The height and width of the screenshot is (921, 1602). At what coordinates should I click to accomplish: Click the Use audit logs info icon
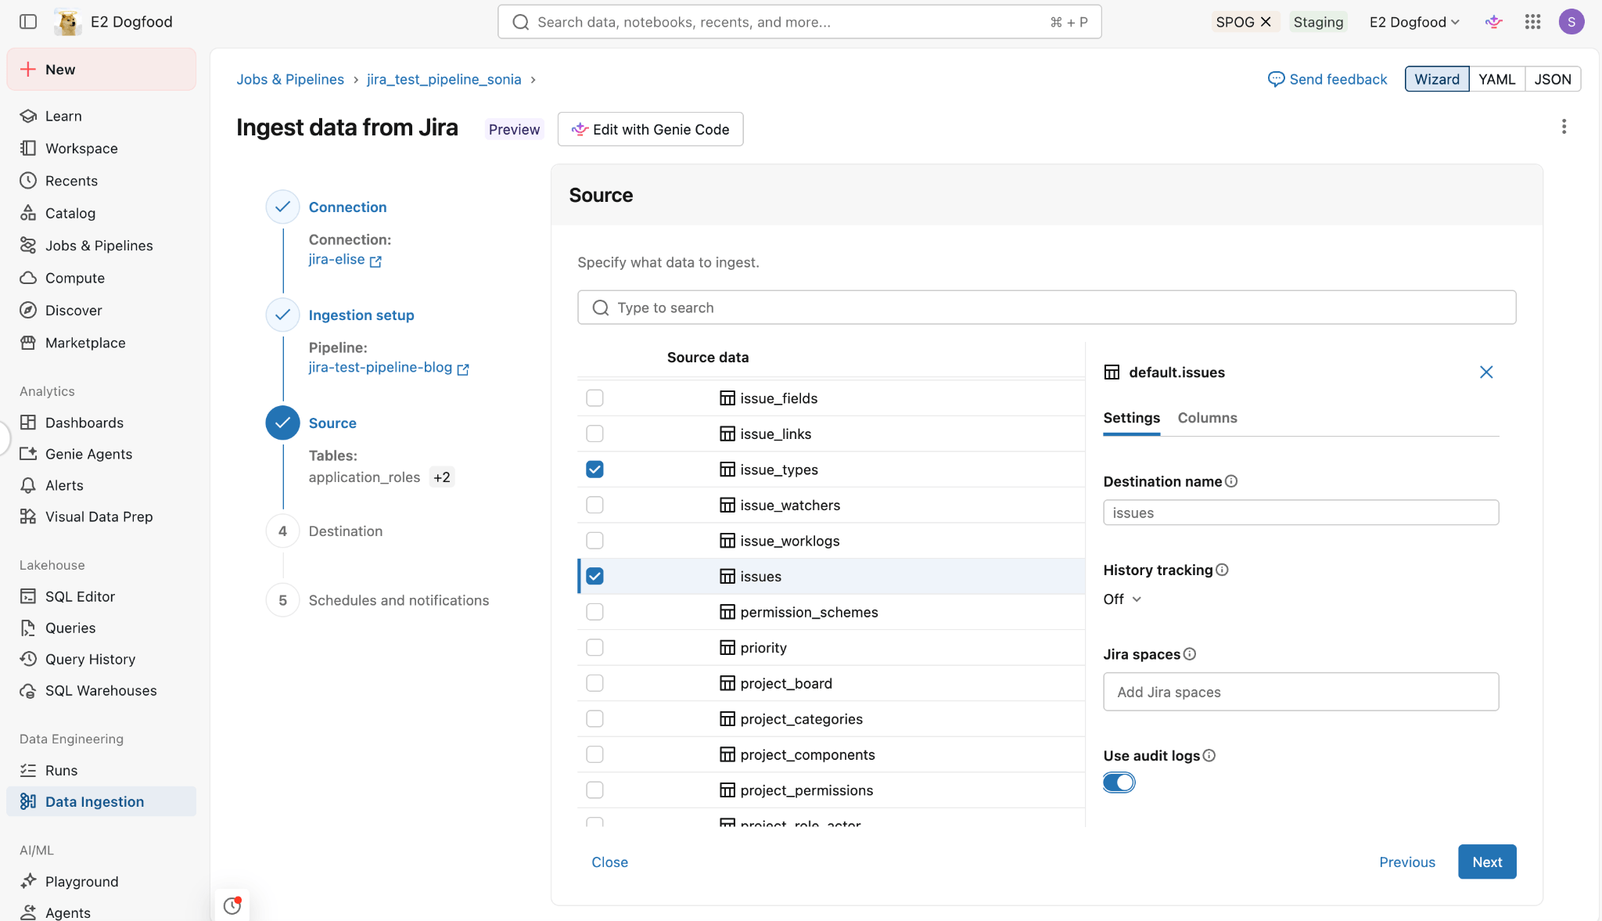(x=1209, y=755)
